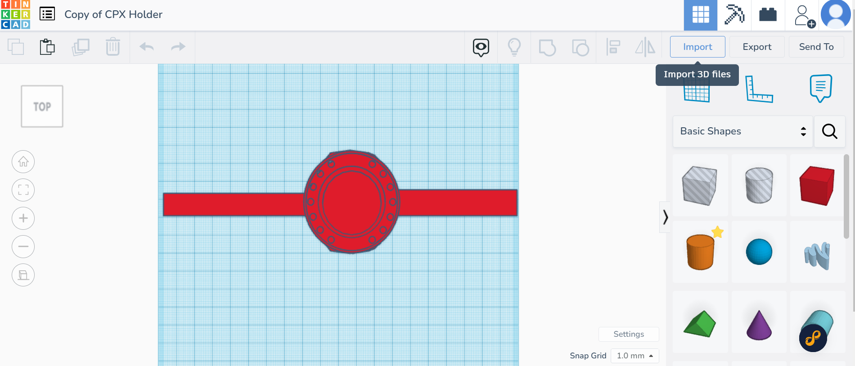855x366 pixels.
Task: Click the Group shapes icon
Action: tap(547, 47)
